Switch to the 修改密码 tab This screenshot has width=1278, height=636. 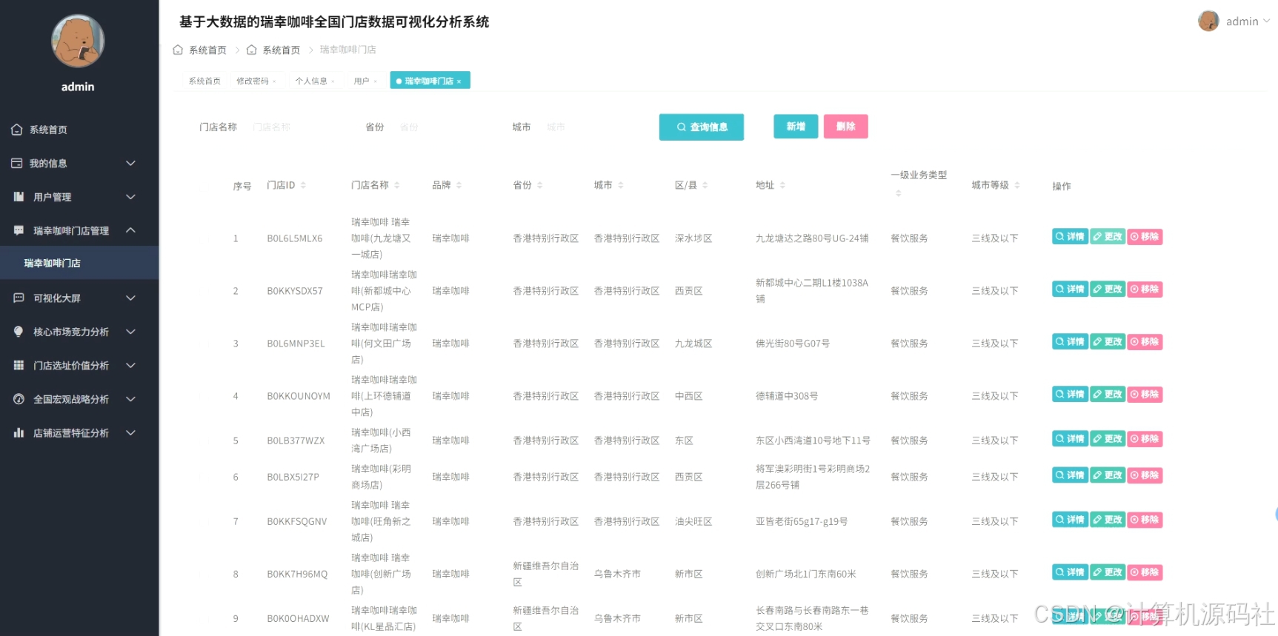253,81
